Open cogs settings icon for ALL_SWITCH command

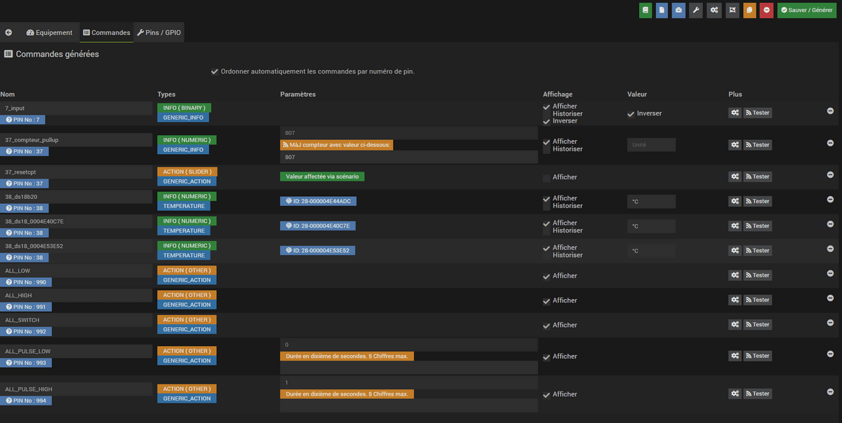735,325
